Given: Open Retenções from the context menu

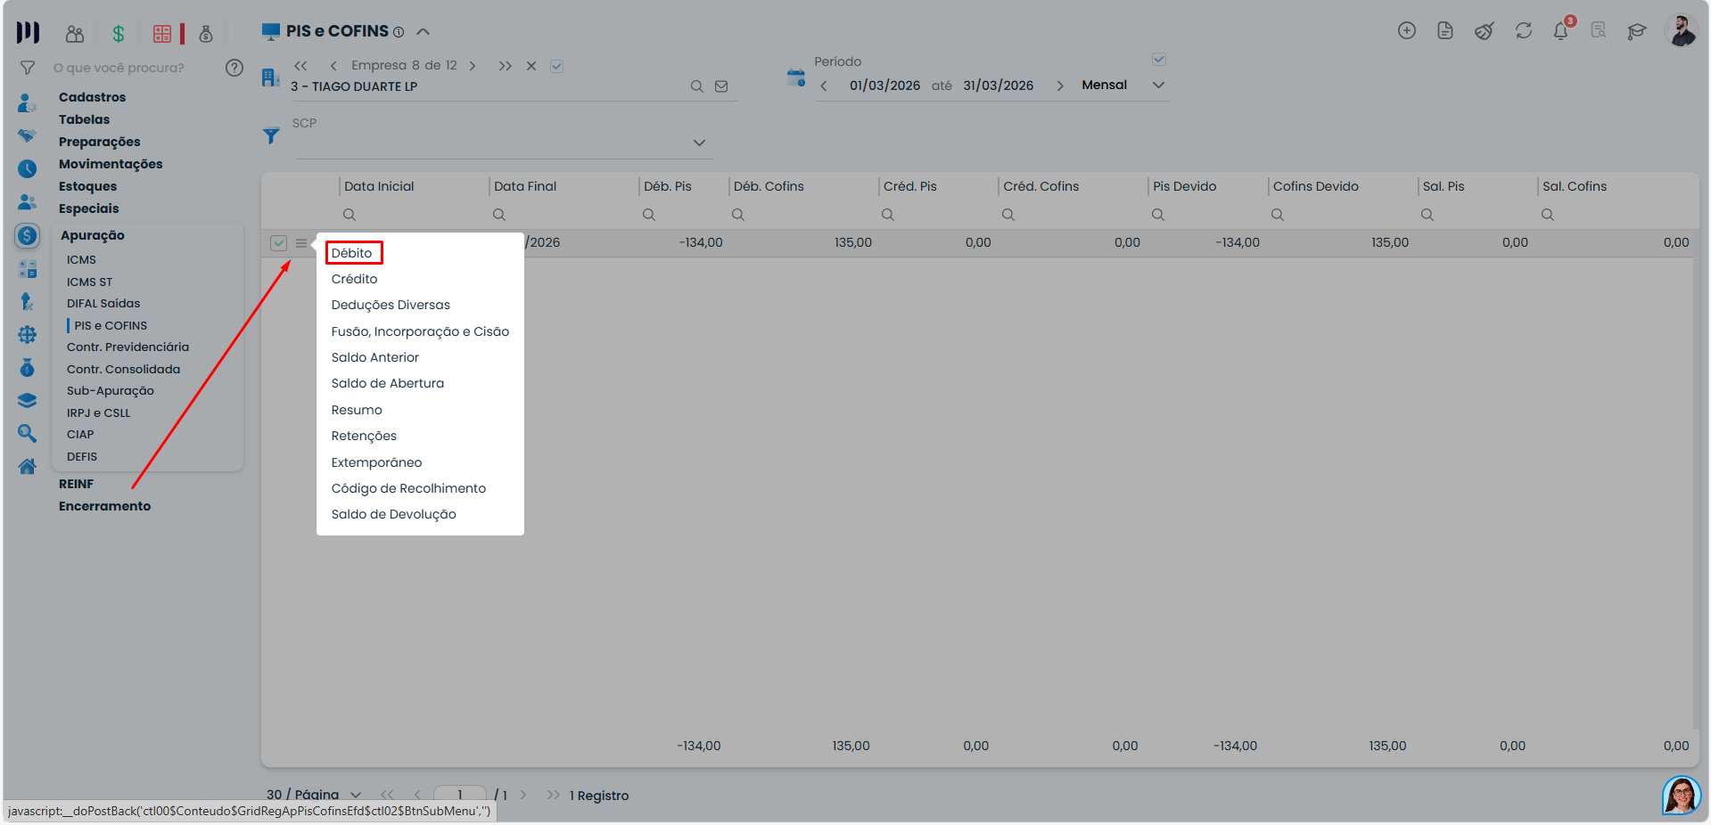Looking at the screenshot, I should pos(364,436).
